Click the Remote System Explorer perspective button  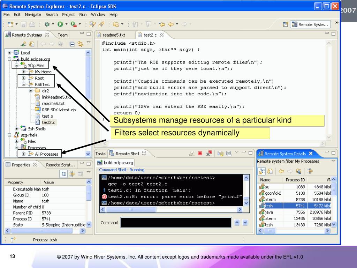pyautogui.click(x=310, y=24)
